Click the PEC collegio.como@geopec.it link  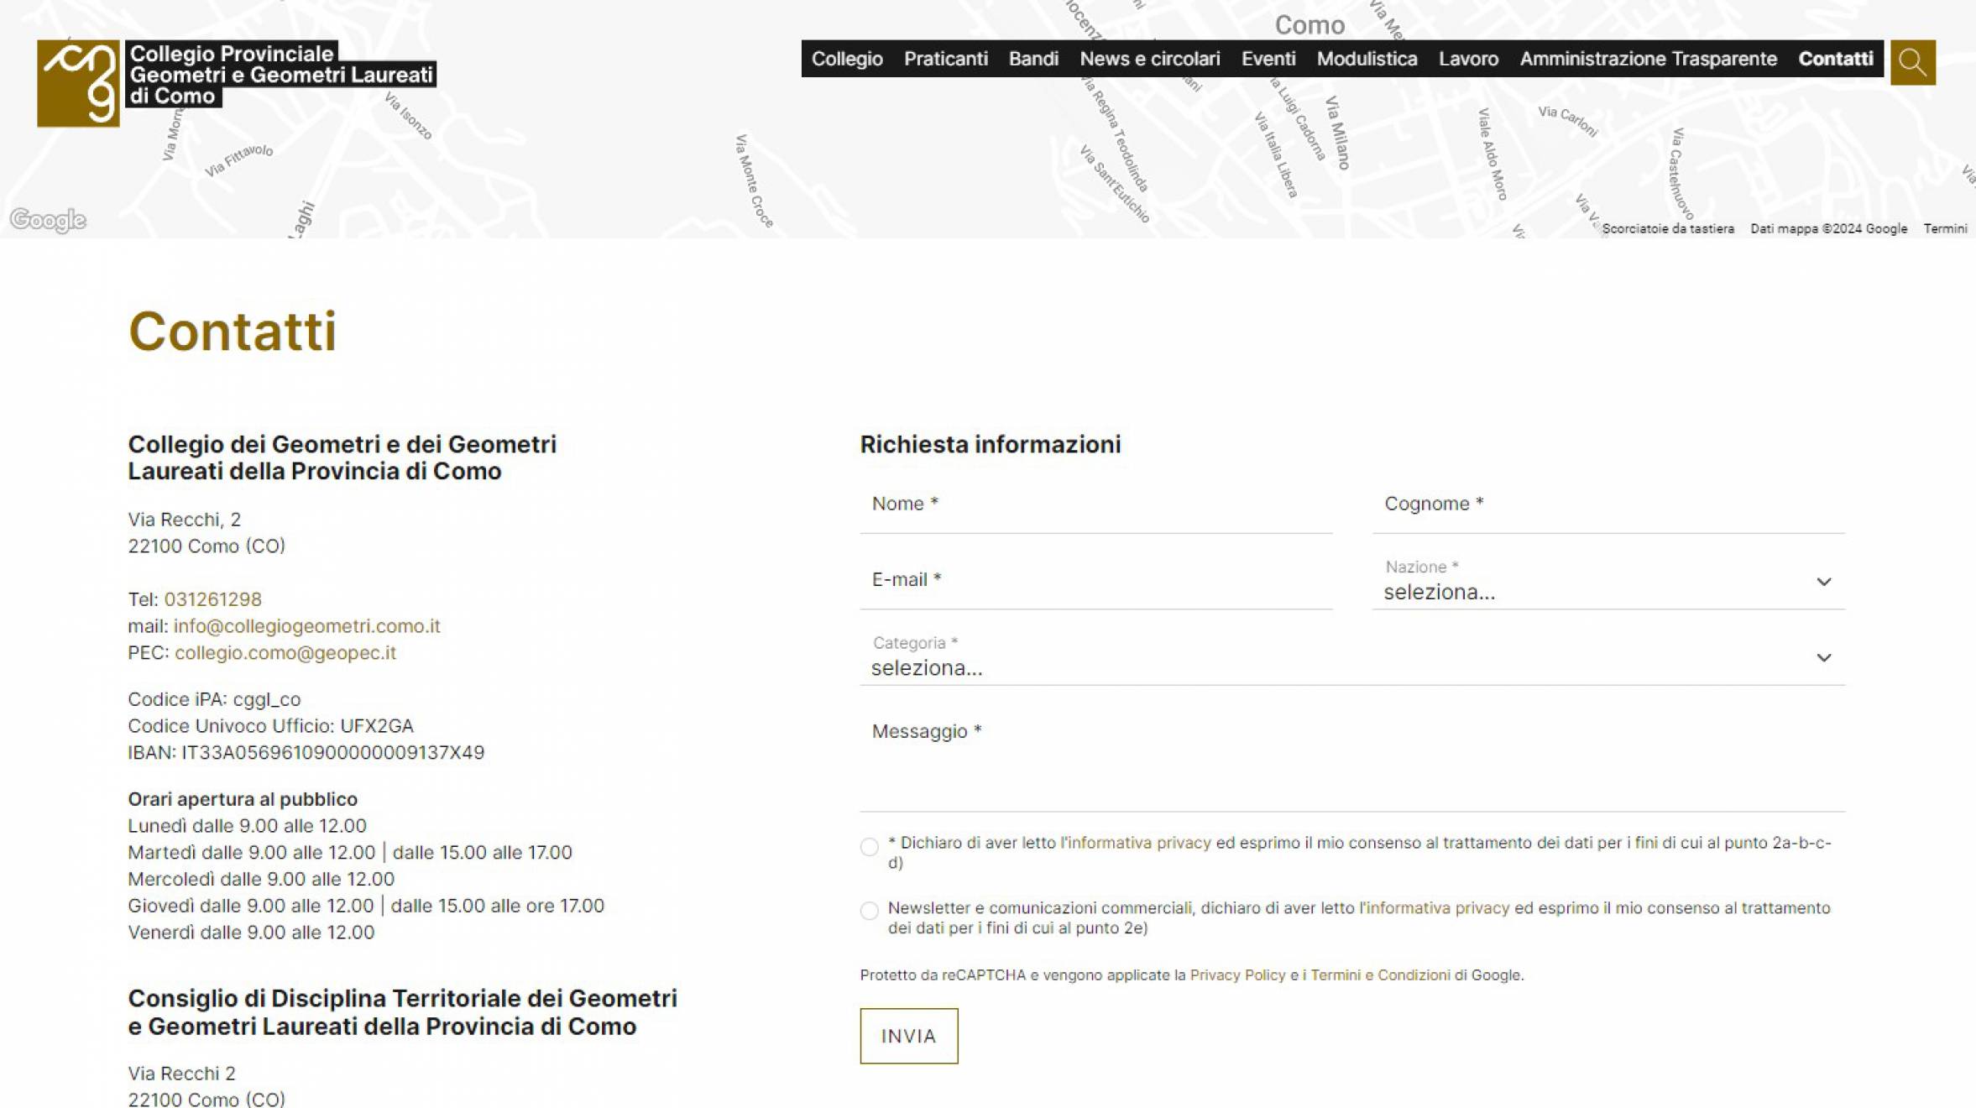coord(285,653)
